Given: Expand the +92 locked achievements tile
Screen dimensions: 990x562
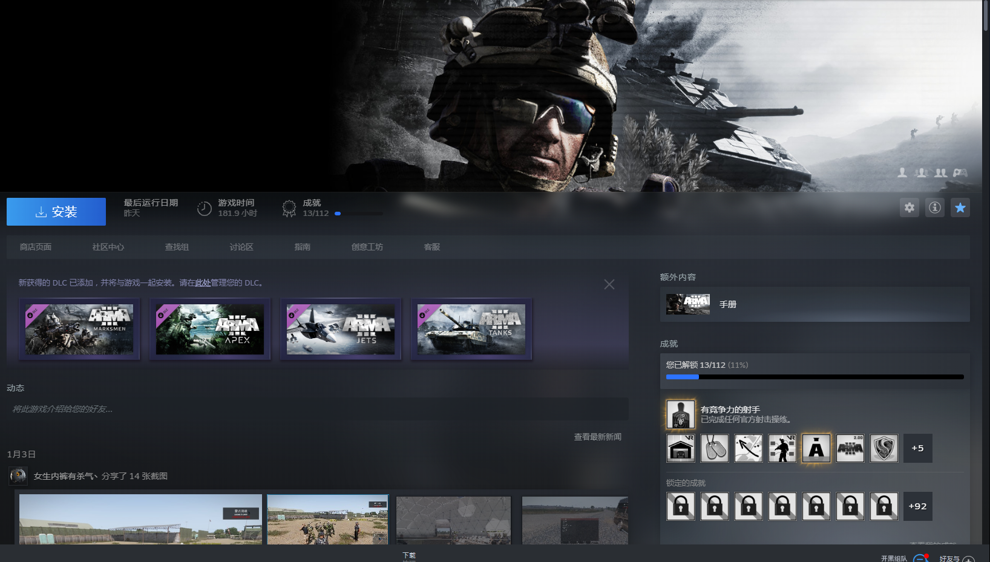Looking at the screenshot, I should (918, 506).
